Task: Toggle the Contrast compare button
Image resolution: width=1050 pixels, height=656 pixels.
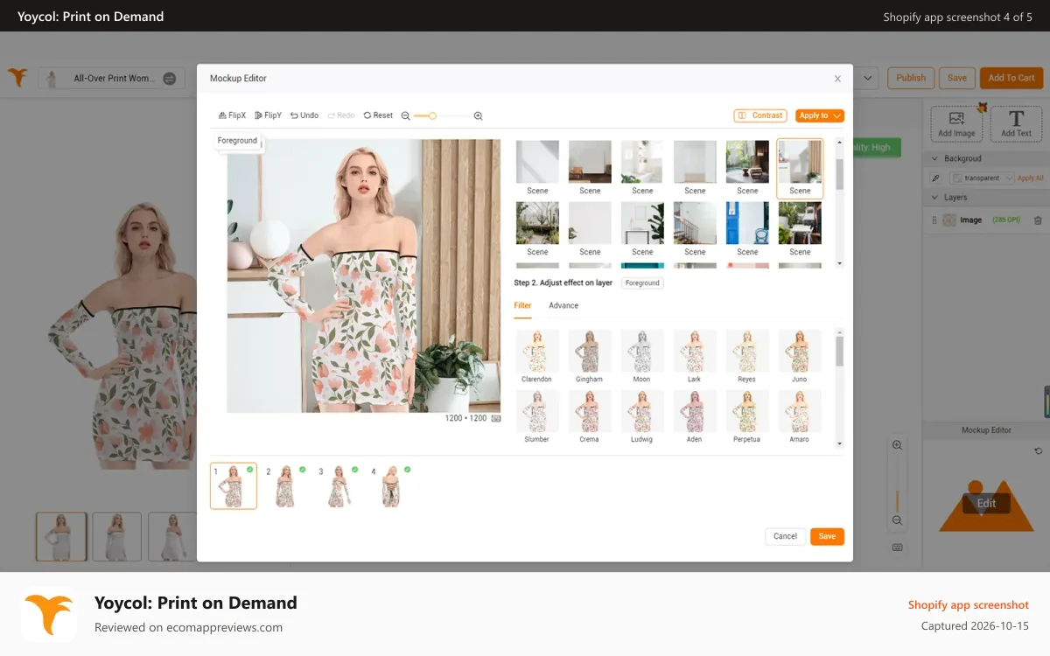Action: 760,115
